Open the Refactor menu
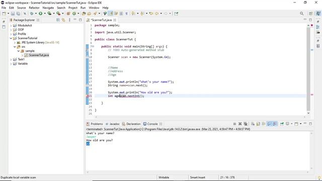This screenshot has height=181, width=322. tap(34, 8)
